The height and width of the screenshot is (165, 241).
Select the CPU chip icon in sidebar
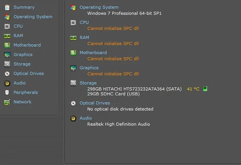7,26
